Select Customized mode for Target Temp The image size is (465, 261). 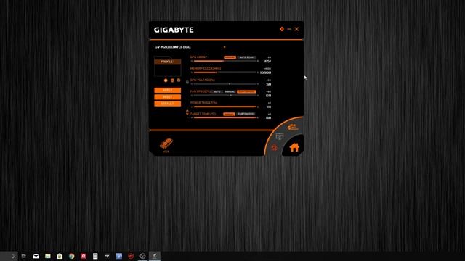coord(246,114)
